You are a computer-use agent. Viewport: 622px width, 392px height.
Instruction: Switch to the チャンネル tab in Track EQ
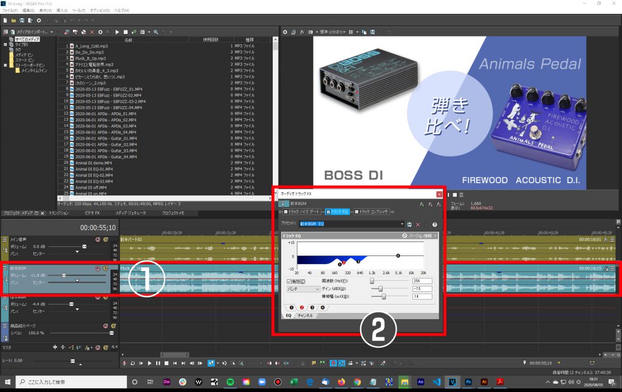305,316
